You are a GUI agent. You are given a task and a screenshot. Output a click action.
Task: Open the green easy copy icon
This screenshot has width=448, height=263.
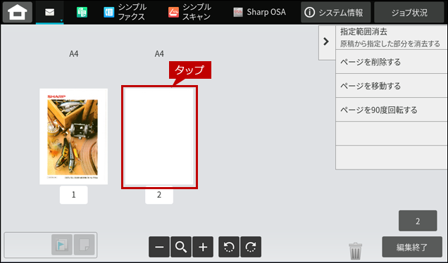pos(82,12)
